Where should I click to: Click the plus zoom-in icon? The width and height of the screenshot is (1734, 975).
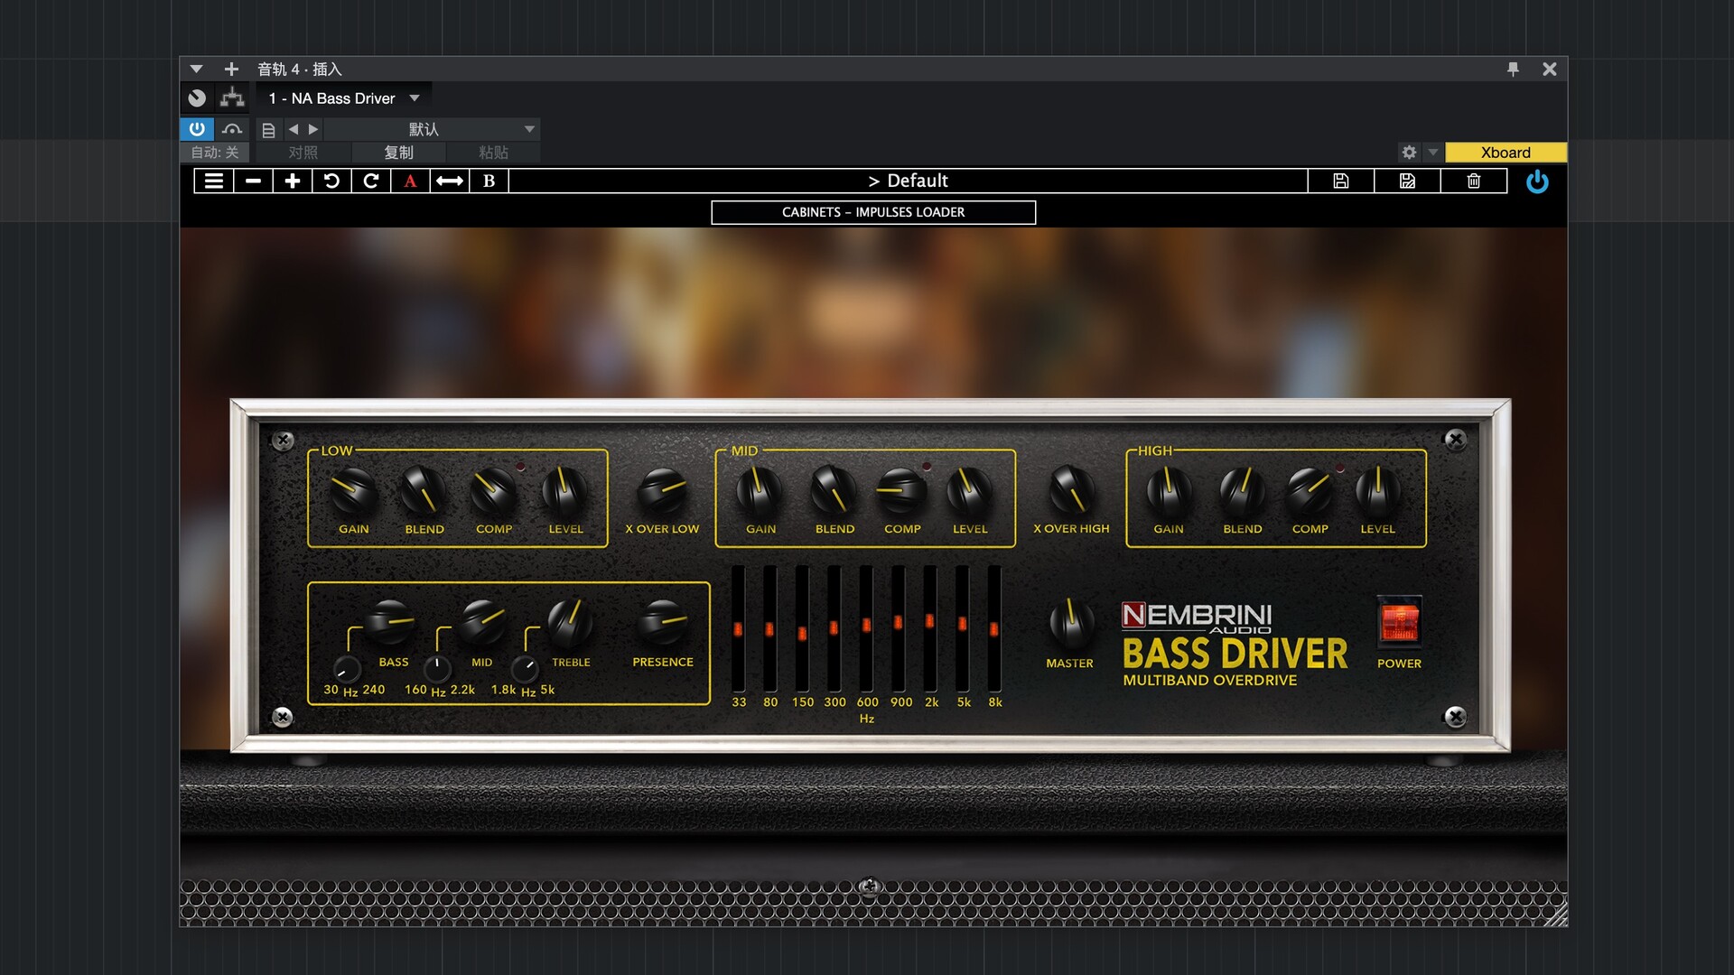coord(293,181)
